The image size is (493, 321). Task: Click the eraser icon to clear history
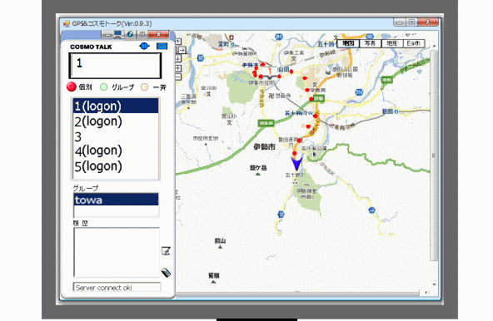click(166, 272)
